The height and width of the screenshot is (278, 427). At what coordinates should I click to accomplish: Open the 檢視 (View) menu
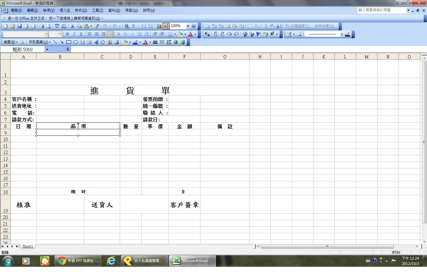click(49, 10)
